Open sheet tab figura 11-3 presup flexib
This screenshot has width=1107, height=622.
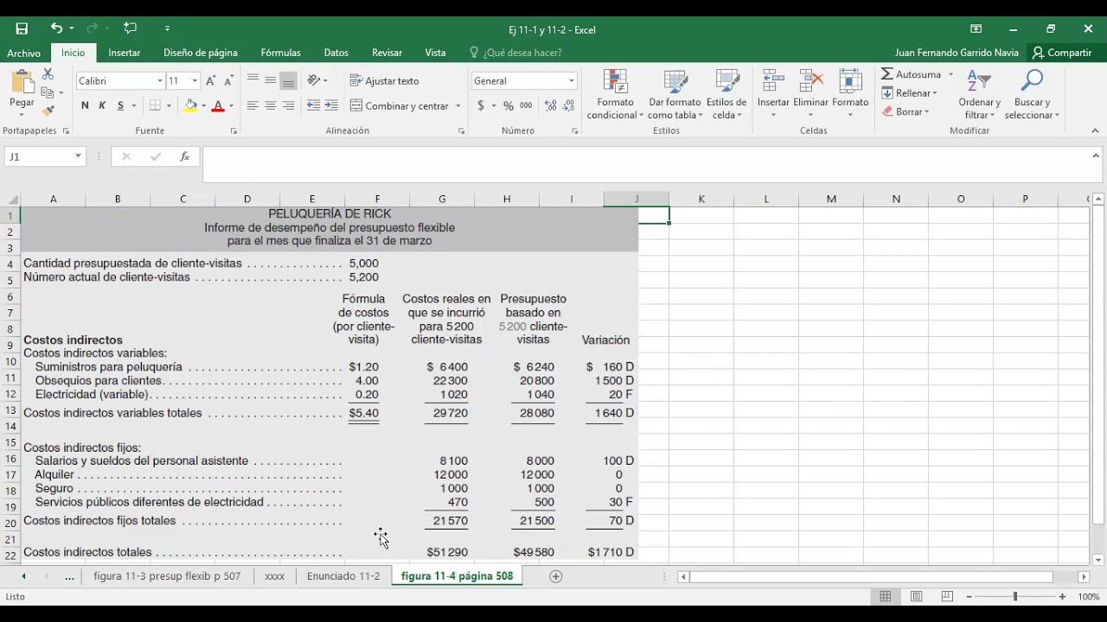point(167,576)
